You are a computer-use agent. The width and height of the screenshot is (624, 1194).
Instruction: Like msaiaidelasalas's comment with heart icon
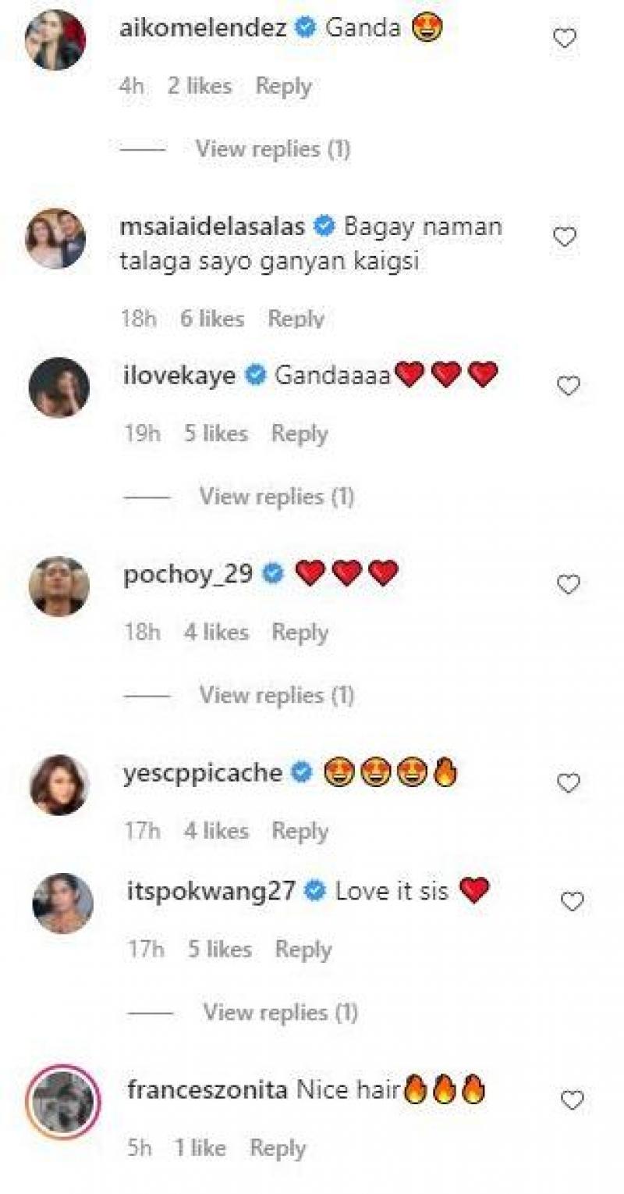pyautogui.click(x=564, y=237)
